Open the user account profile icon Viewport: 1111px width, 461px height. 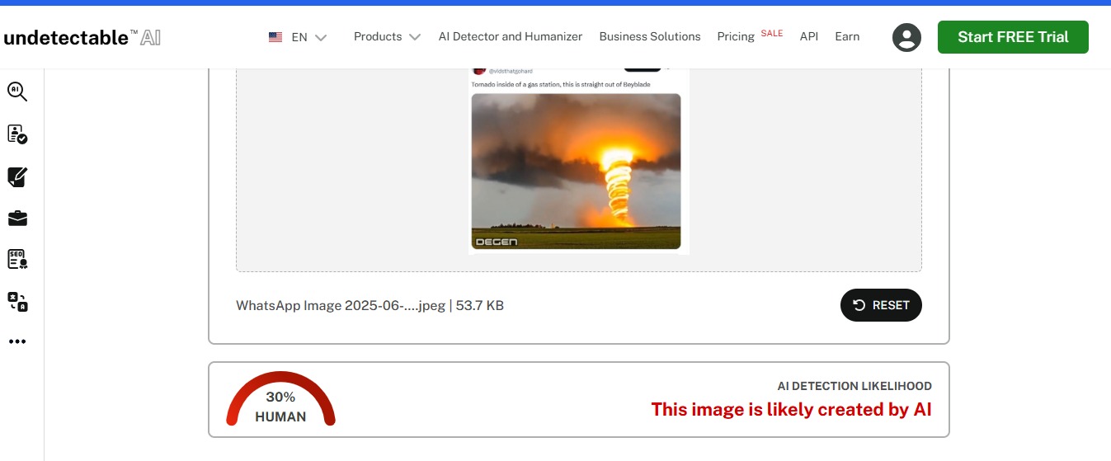[x=906, y=37]
